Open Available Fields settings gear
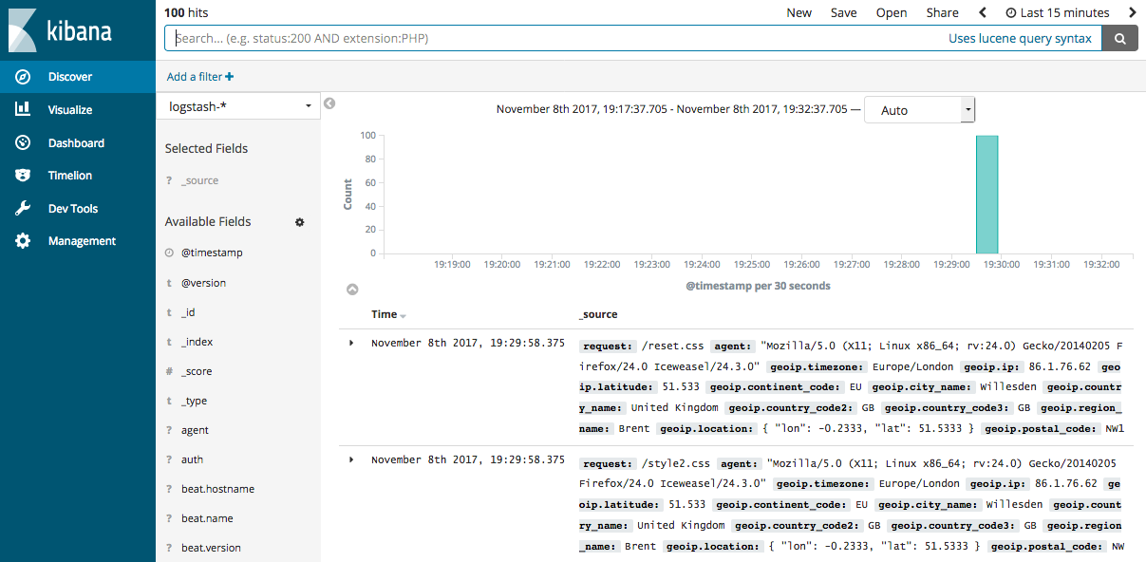Image resolution: width=1146 pixels, height=562 pixels. click(x=299, y=221)
